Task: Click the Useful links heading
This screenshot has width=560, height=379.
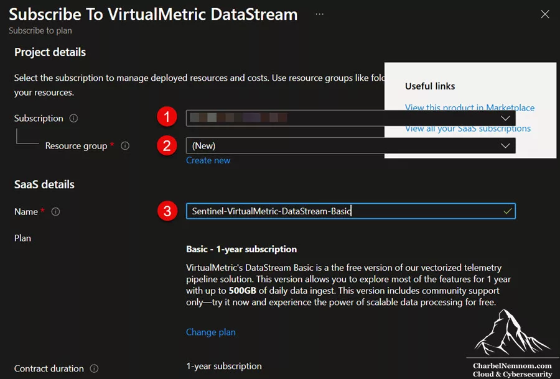Action: coord(430,86)
